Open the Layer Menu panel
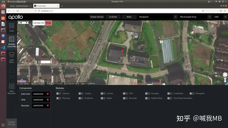The width and height of the screenshot is (228, 128). point(11,58)
